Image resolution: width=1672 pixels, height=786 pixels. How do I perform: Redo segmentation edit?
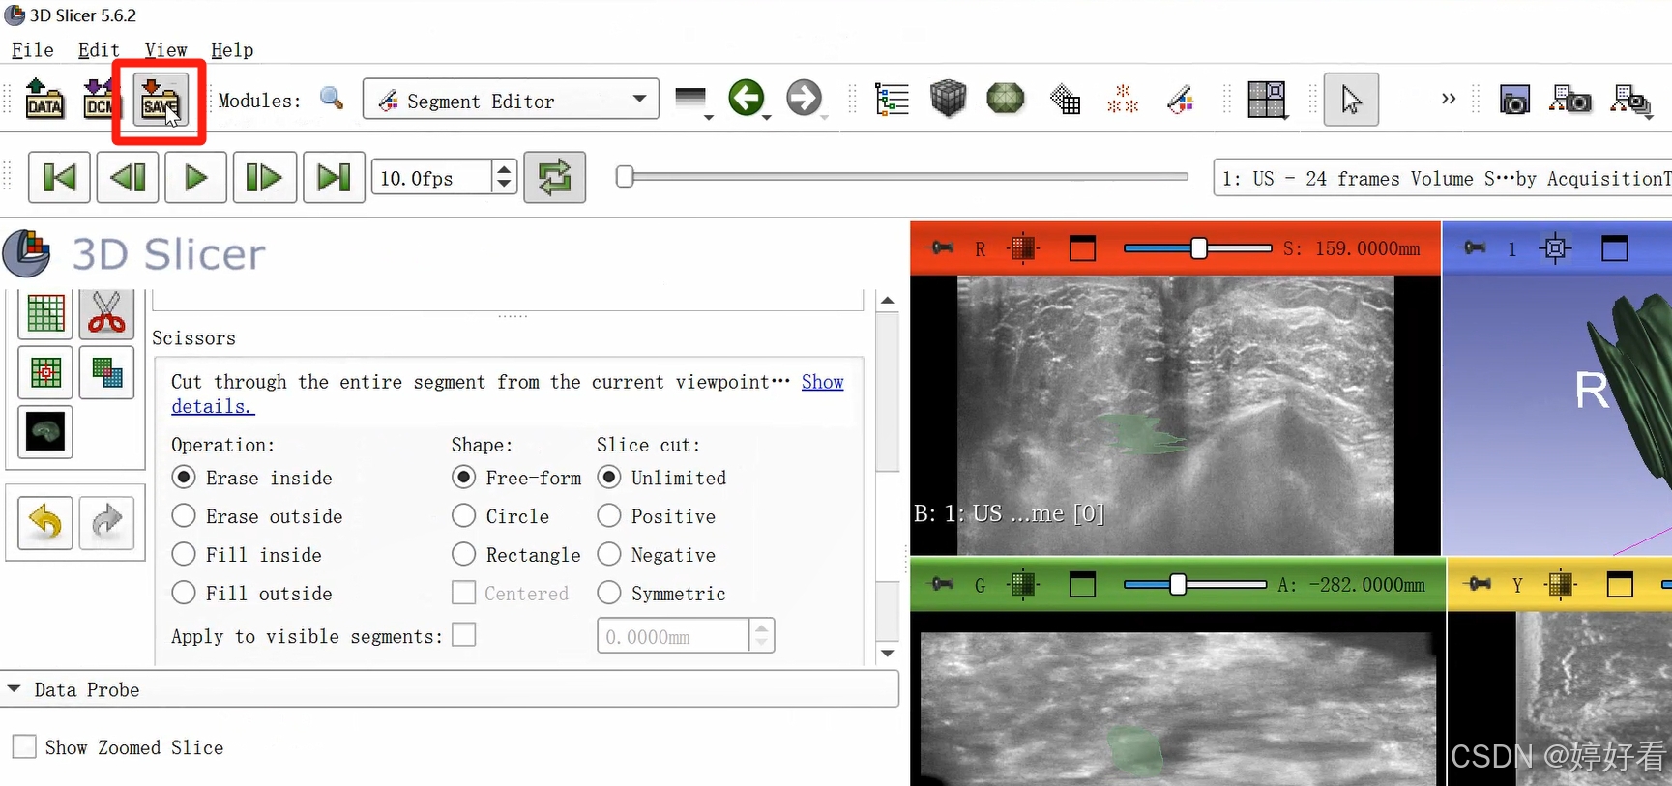(x=106, y=522)
